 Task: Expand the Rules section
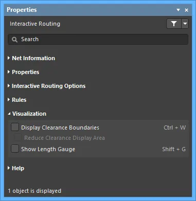[x=9, y=100]
